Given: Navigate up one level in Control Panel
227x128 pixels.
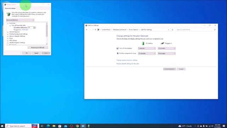Looking at the screenshot, I should tap(95, 30).
